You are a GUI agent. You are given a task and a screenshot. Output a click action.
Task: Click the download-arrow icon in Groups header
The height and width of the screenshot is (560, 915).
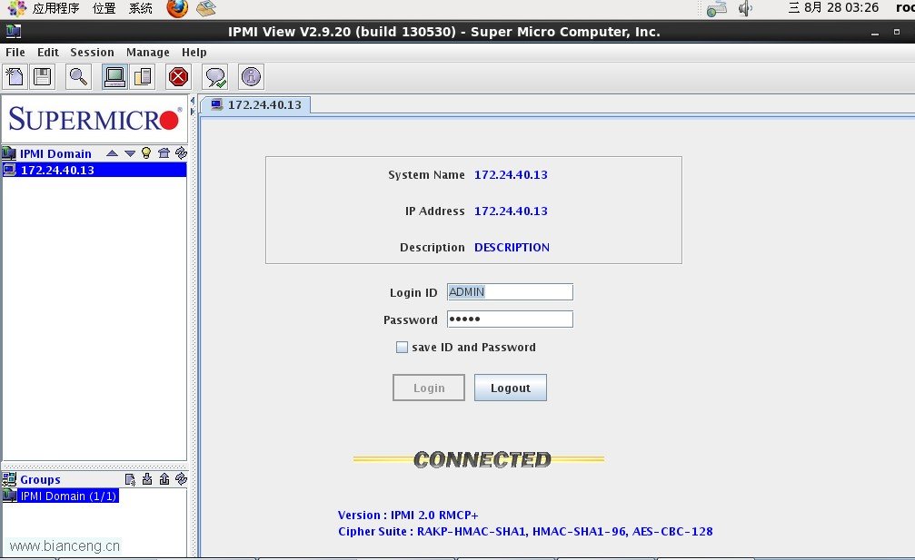(147, 479)
